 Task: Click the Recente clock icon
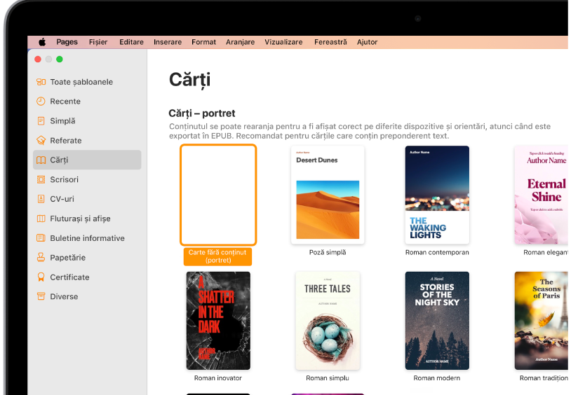(x=41, y=101)
